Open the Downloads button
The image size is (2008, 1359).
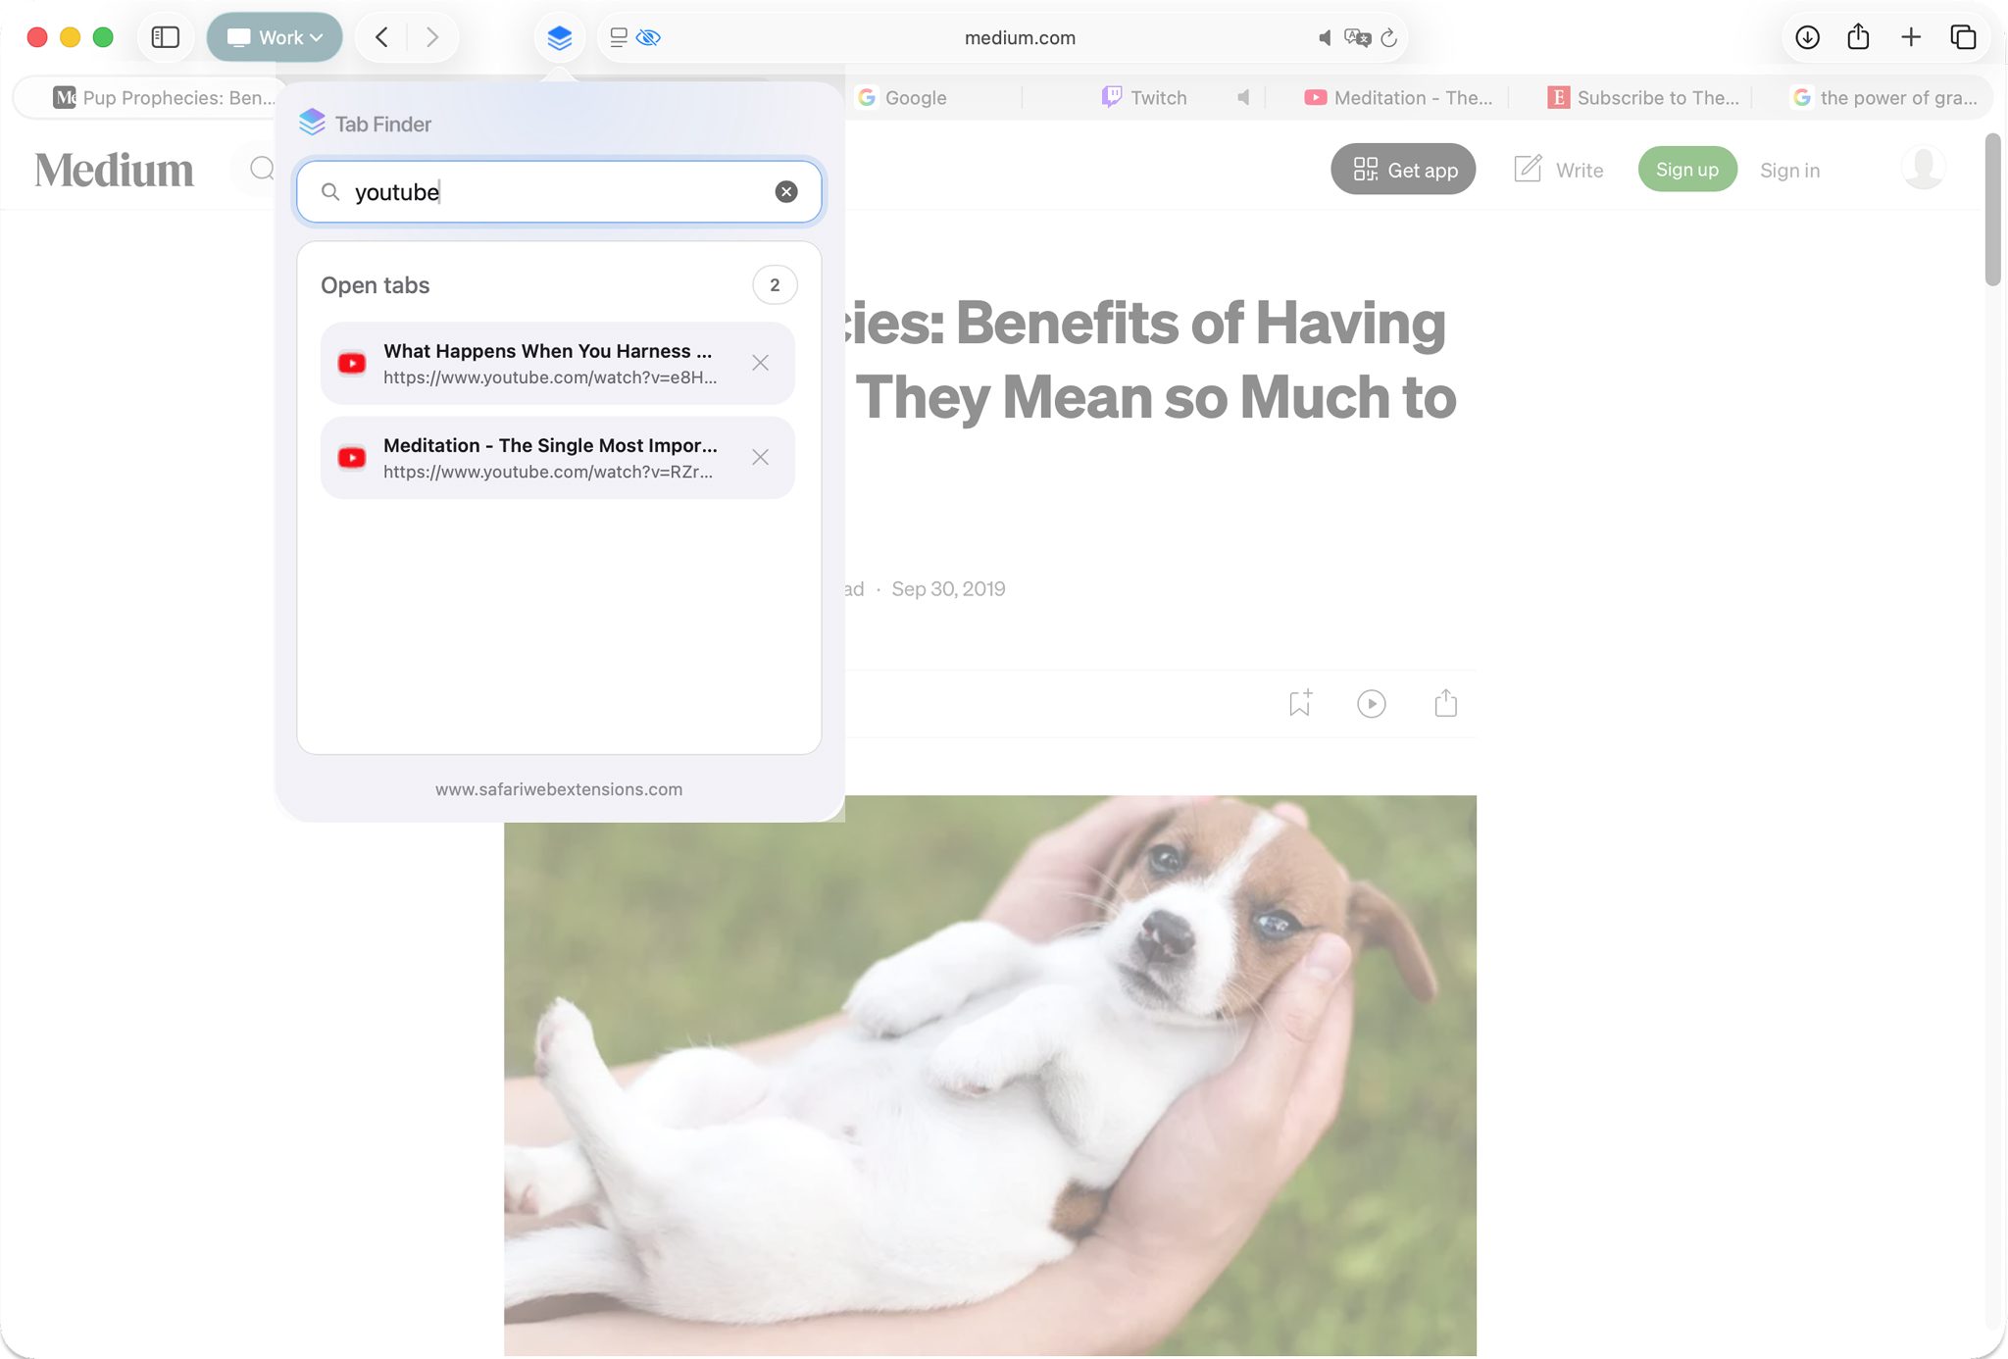click(x=1807, y=37)
